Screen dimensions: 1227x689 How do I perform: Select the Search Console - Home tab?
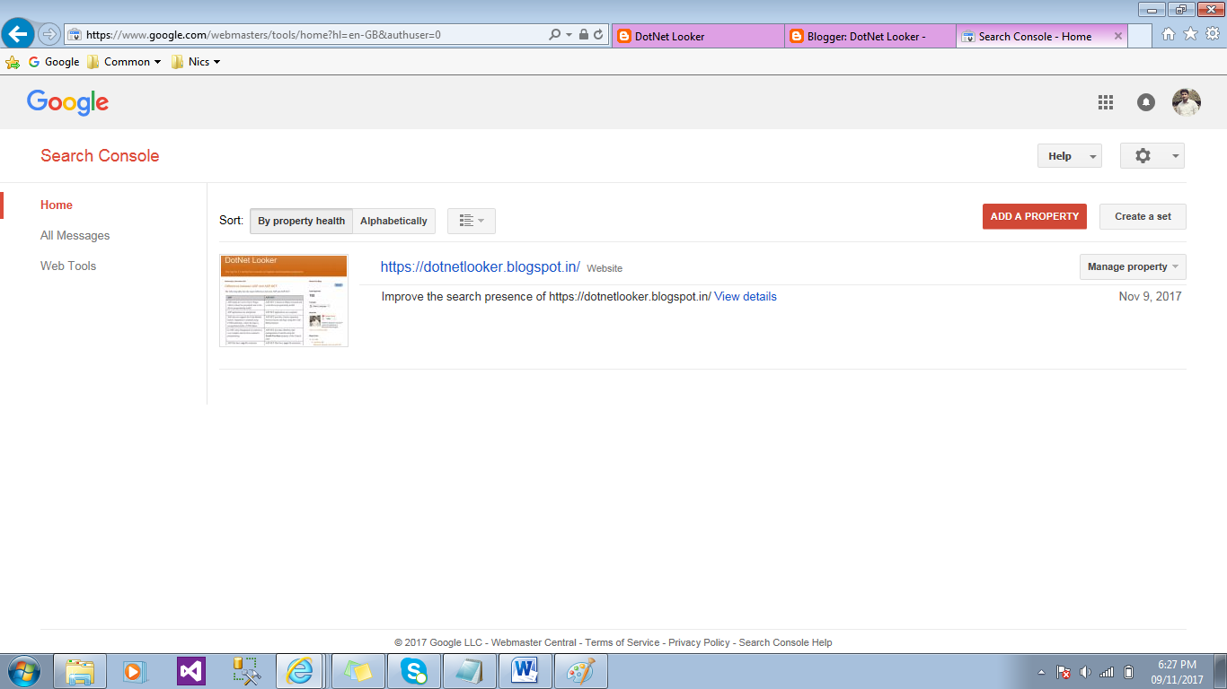(x=1035, y=37)
